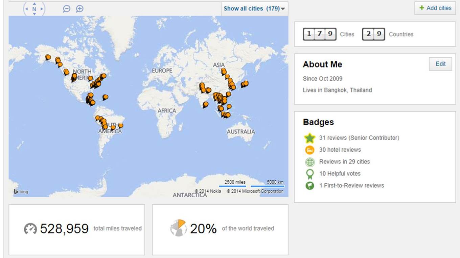
Task: Open the Show all cities dropdown
Action: point(254,9)
